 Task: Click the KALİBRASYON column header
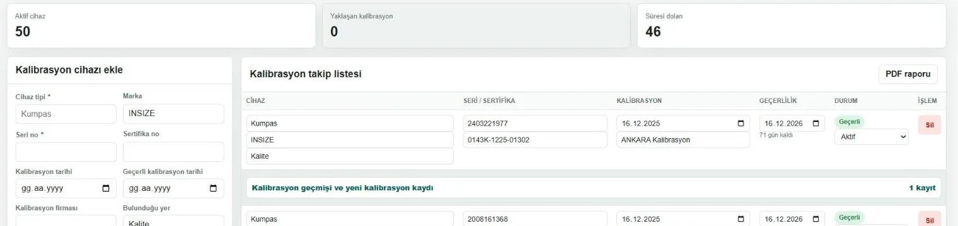coord(638,101)
